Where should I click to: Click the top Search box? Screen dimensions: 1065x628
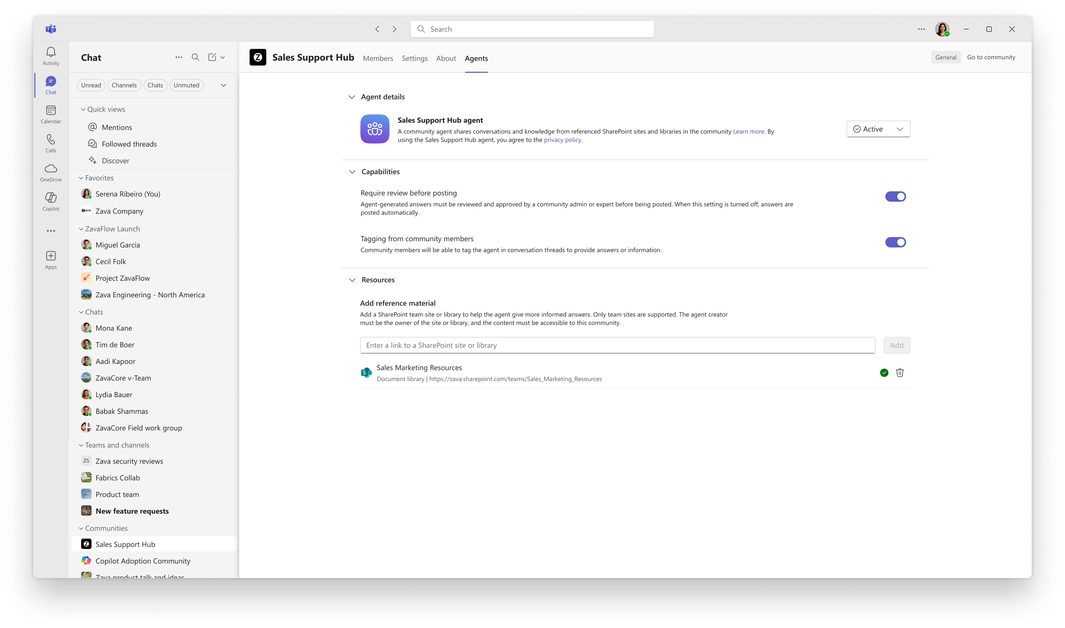tap(532, 29)
